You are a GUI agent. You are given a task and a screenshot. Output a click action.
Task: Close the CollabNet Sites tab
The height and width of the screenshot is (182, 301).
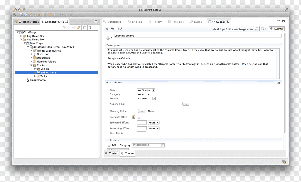coord(67,22)
